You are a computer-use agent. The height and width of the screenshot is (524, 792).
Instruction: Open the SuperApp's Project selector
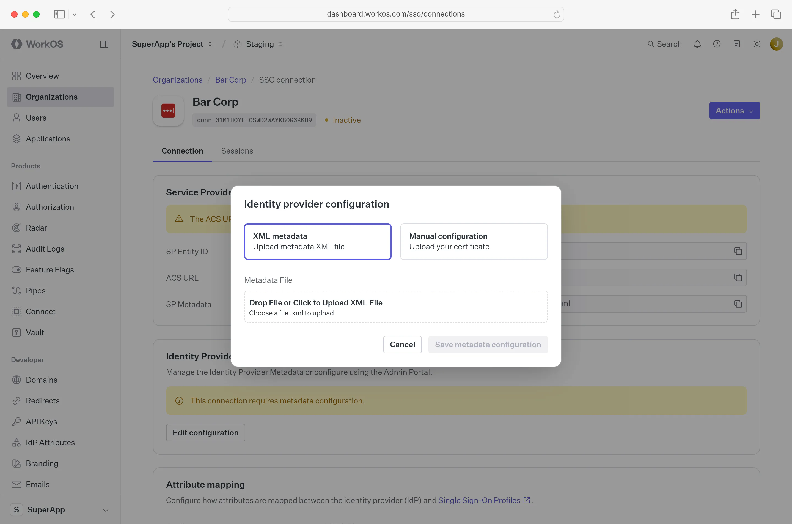point(172,44)
